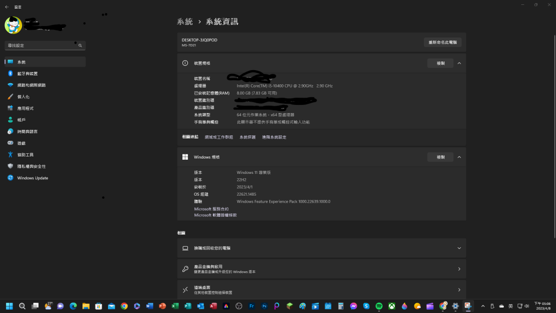Open the clock showing 下午 05:06
Screen dimensions: 556x313
543,306
